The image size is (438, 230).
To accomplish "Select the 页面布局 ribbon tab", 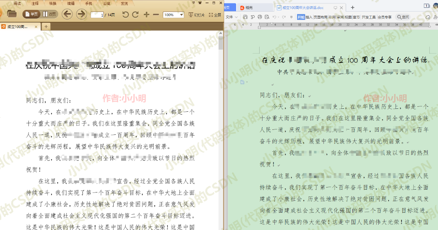I will pos(321,17).
